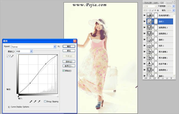Pick the white point eyedropper

tap(39, 102)
